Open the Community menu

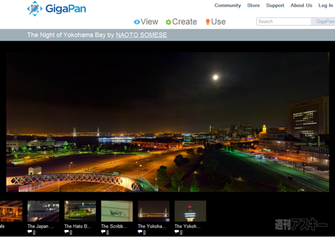[x=228, y=6]
